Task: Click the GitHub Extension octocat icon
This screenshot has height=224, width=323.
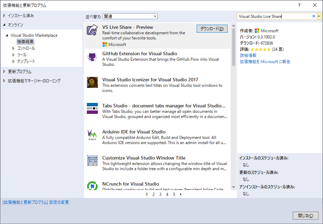Action: coord(92,57)
